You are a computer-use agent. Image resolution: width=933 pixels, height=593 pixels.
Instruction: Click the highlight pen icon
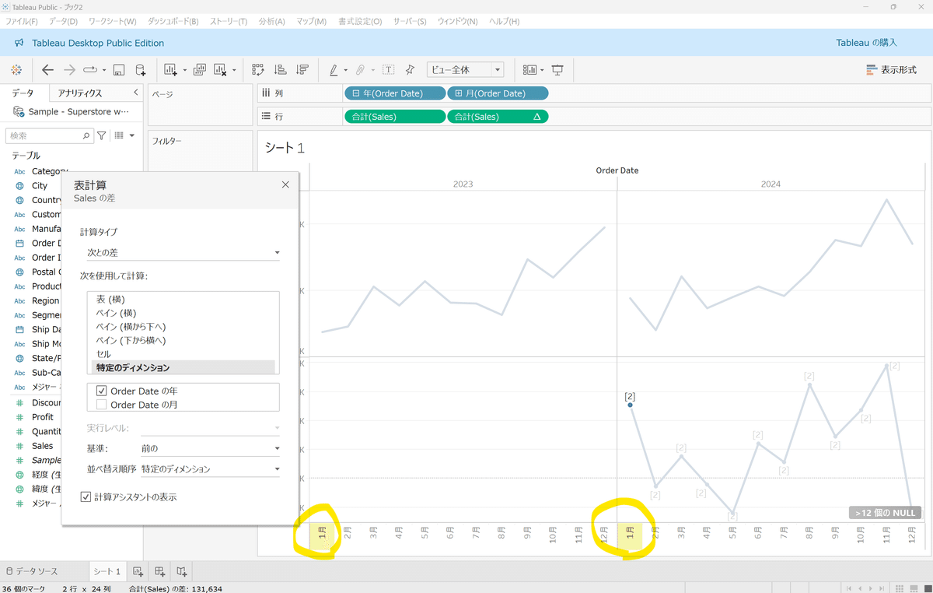334,70
